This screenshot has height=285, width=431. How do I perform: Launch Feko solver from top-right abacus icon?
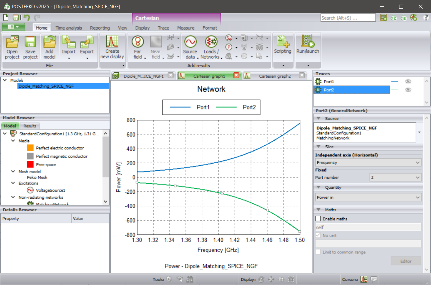383,18
